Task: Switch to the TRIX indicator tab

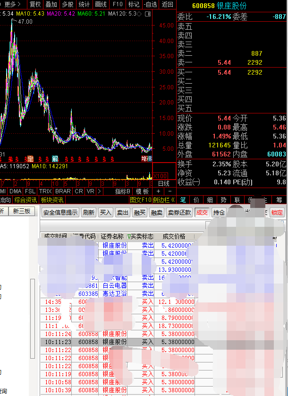Action: pyautogui.click(x=45, y=191)
